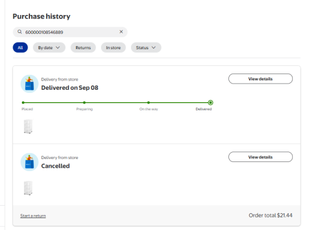This screenshot has width=312, height=230.
Task: Select the 'Delivered on Sep 08' heading
Action: 70,88
